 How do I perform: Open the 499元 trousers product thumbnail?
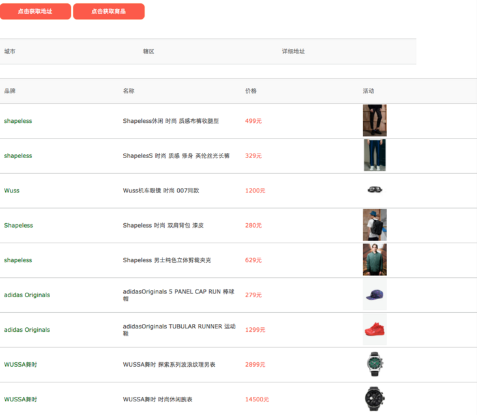[x=375, y=120]
